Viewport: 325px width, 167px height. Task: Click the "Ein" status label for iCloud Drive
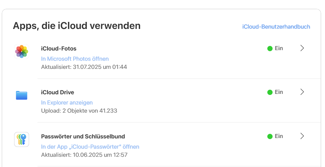[x=279, y=92]
